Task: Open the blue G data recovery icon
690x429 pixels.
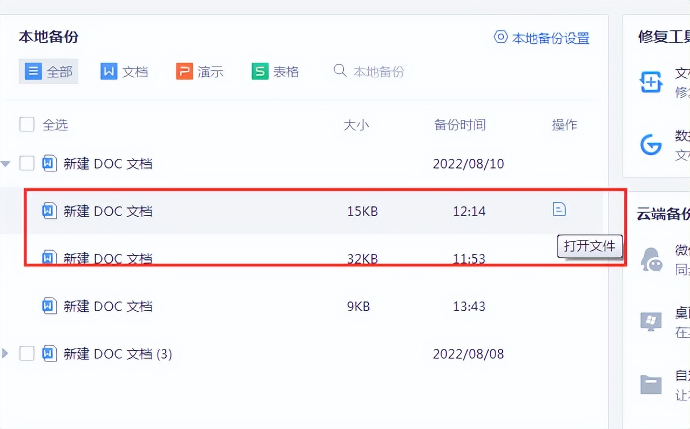Action: point(651,145)
